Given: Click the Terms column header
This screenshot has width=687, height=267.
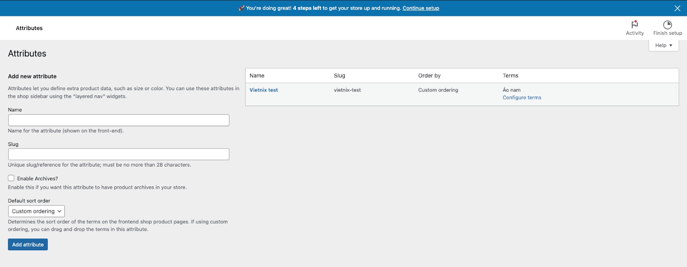Looking at the screenshot, I should tap(510, 76).
